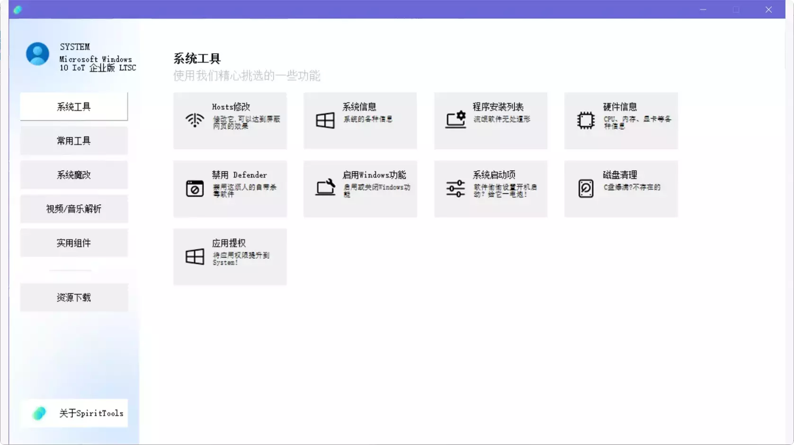Click the SYSTEM user avatar
794x445 pixels.
coord(37,54)
